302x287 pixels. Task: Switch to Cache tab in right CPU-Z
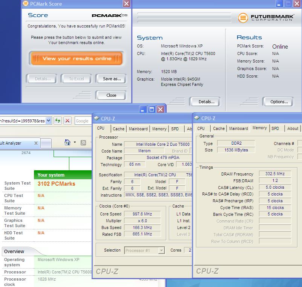coord(219,128)
